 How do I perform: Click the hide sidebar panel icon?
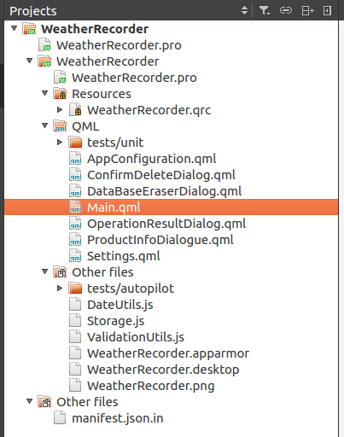(x=327, y=11)
